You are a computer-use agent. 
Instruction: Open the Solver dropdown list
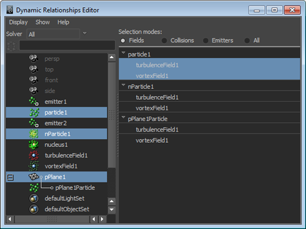(84, 33)
